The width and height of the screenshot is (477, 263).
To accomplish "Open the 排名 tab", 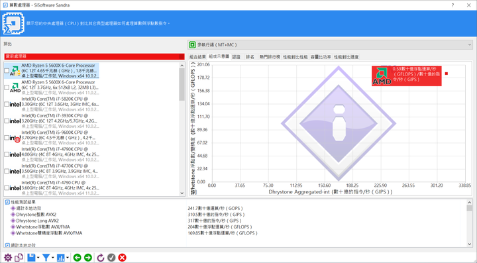I will [x=250, y=57].
